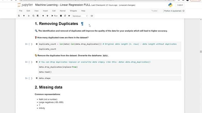The image size is (202, 113).
Task: Restart the kernel icon
Action: [65, 16]
